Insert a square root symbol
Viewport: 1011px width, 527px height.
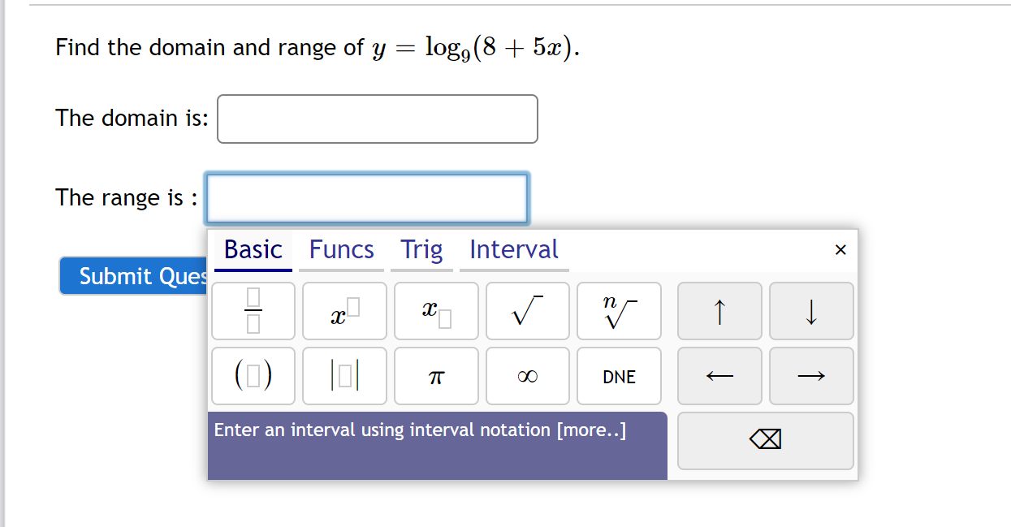coord(527,310)
